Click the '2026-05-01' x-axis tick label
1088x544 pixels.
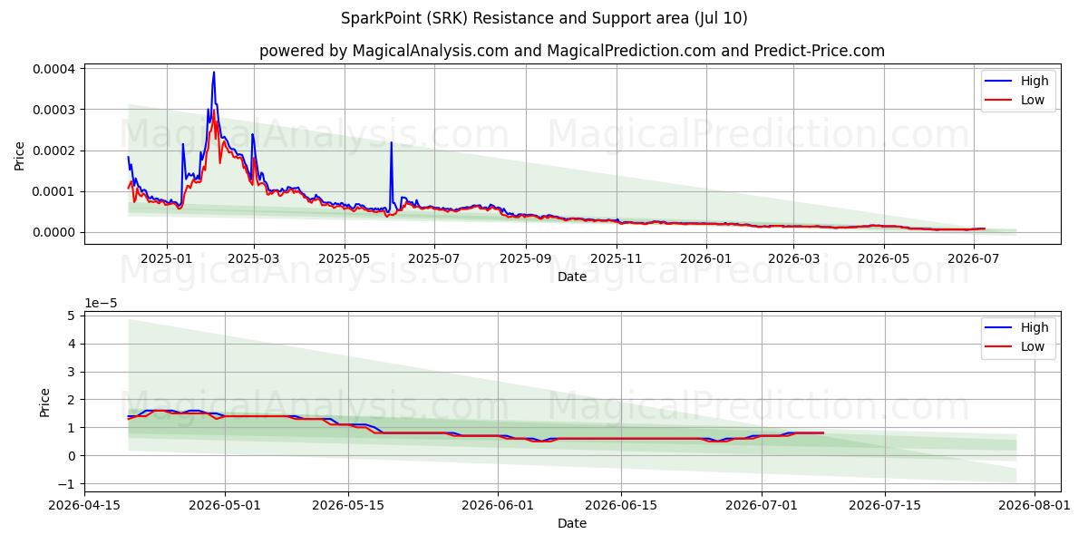pos(226,504)
